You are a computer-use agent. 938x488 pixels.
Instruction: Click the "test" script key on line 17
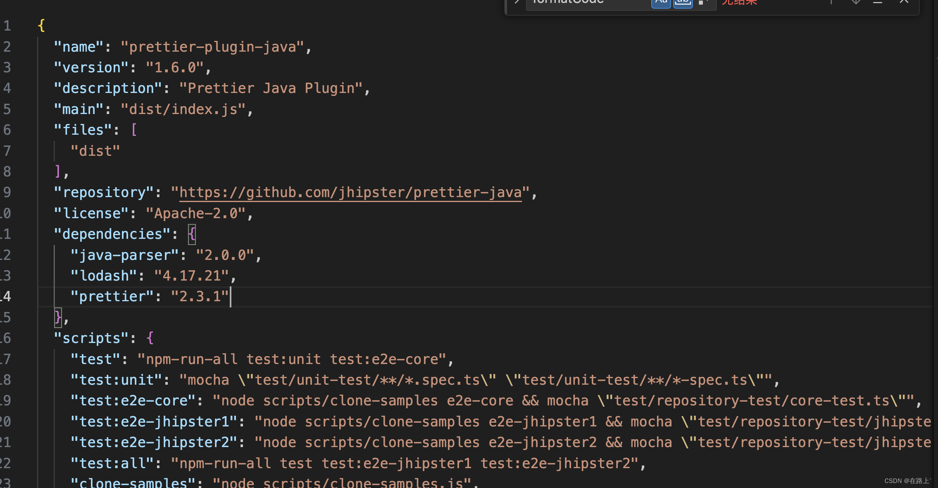coord(95,359)
